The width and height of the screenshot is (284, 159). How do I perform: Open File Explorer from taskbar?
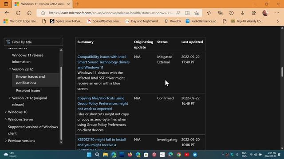point(106,155)
